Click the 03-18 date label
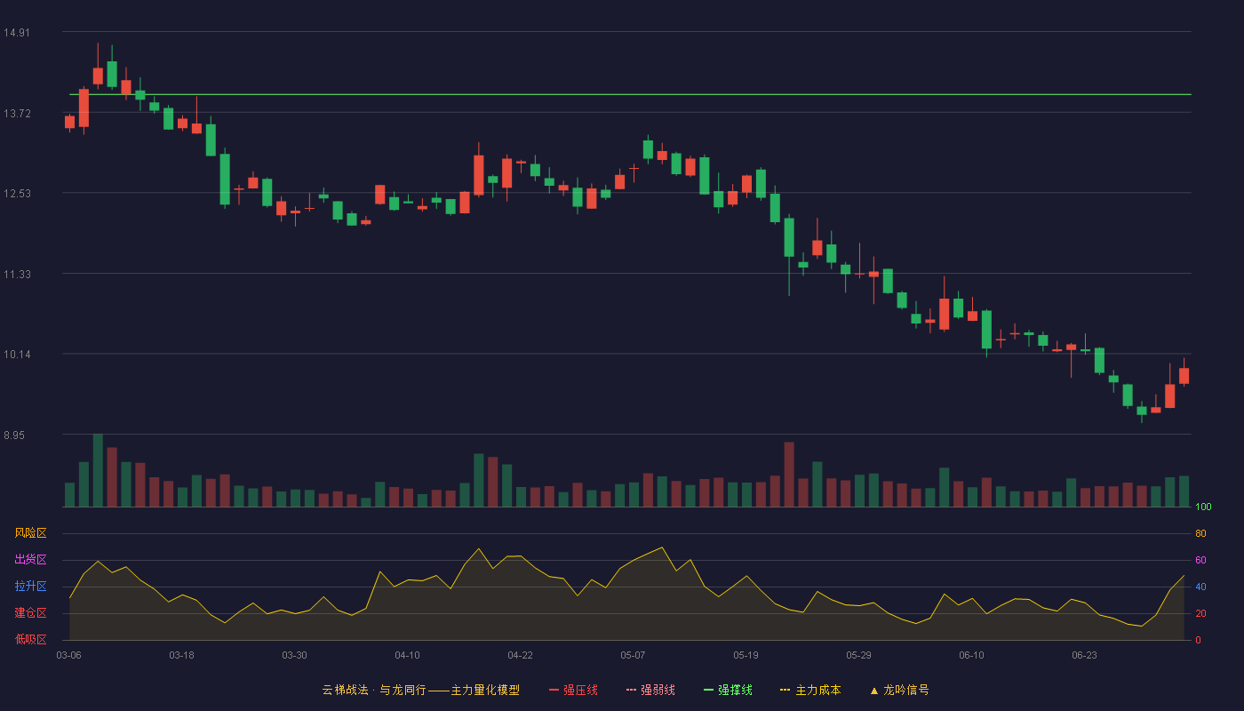This screenshot has width=1244, height=711. [181, 655]
